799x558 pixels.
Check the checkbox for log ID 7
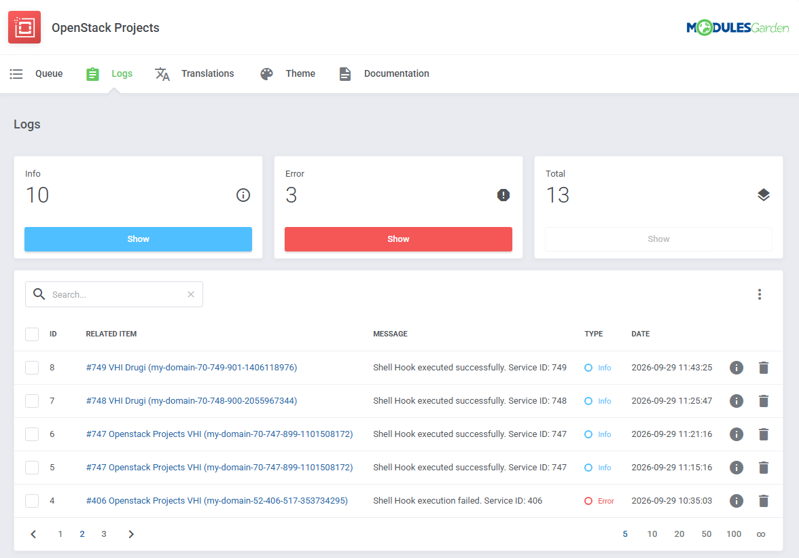point(32,401)
